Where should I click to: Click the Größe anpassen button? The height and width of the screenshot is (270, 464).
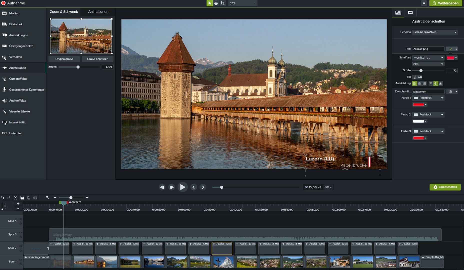click(98, 59)
